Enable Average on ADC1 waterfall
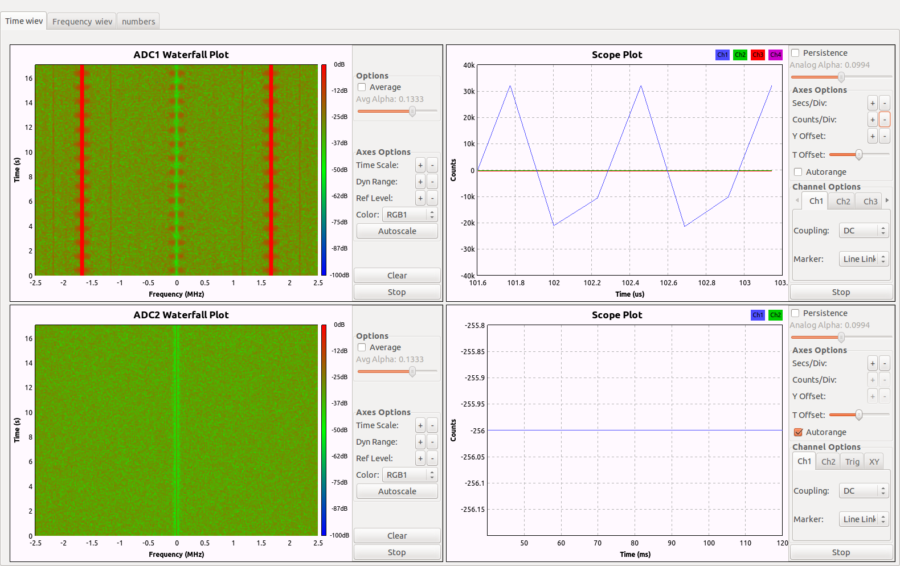The image size is (900, 566). 362,88
